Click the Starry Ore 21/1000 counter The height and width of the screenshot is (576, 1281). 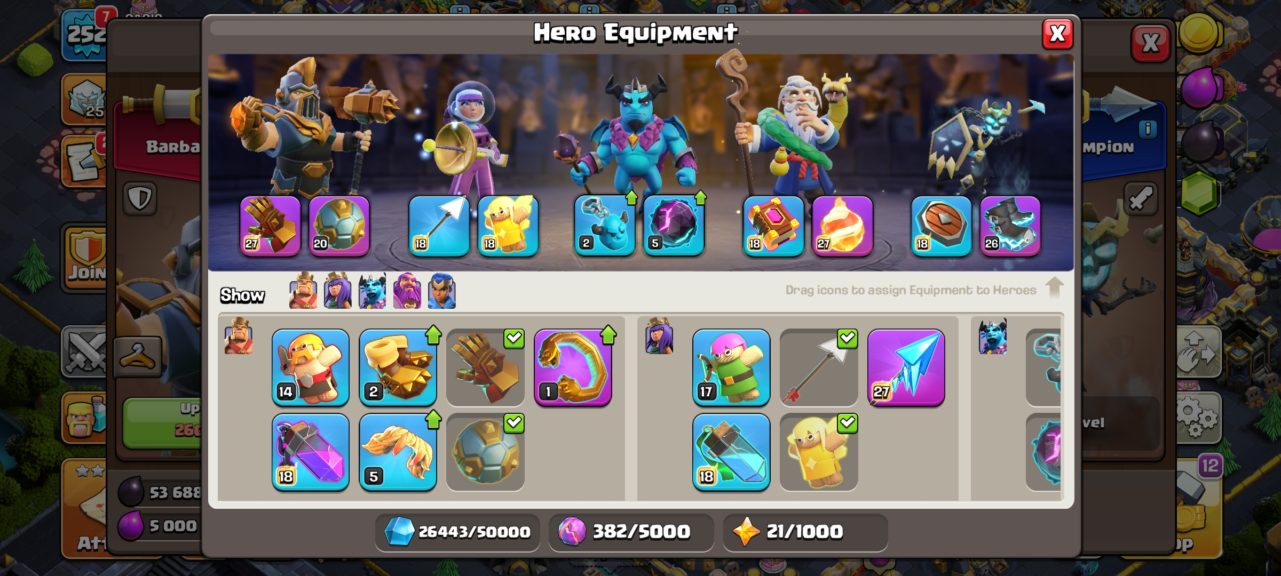[x=805, y=532]
